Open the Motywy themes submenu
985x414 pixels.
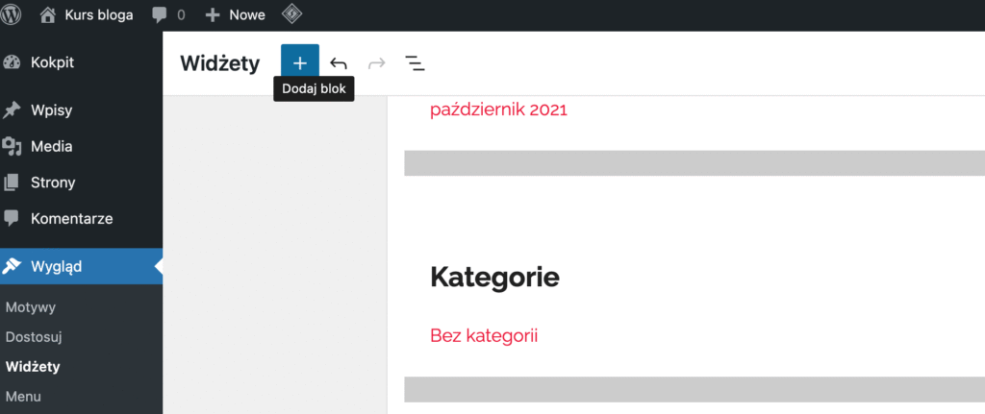31,308
